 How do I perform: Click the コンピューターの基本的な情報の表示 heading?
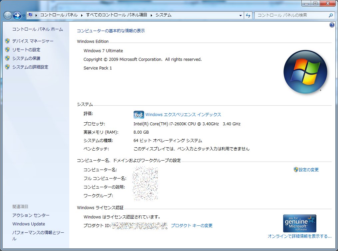tap(111, 31)
